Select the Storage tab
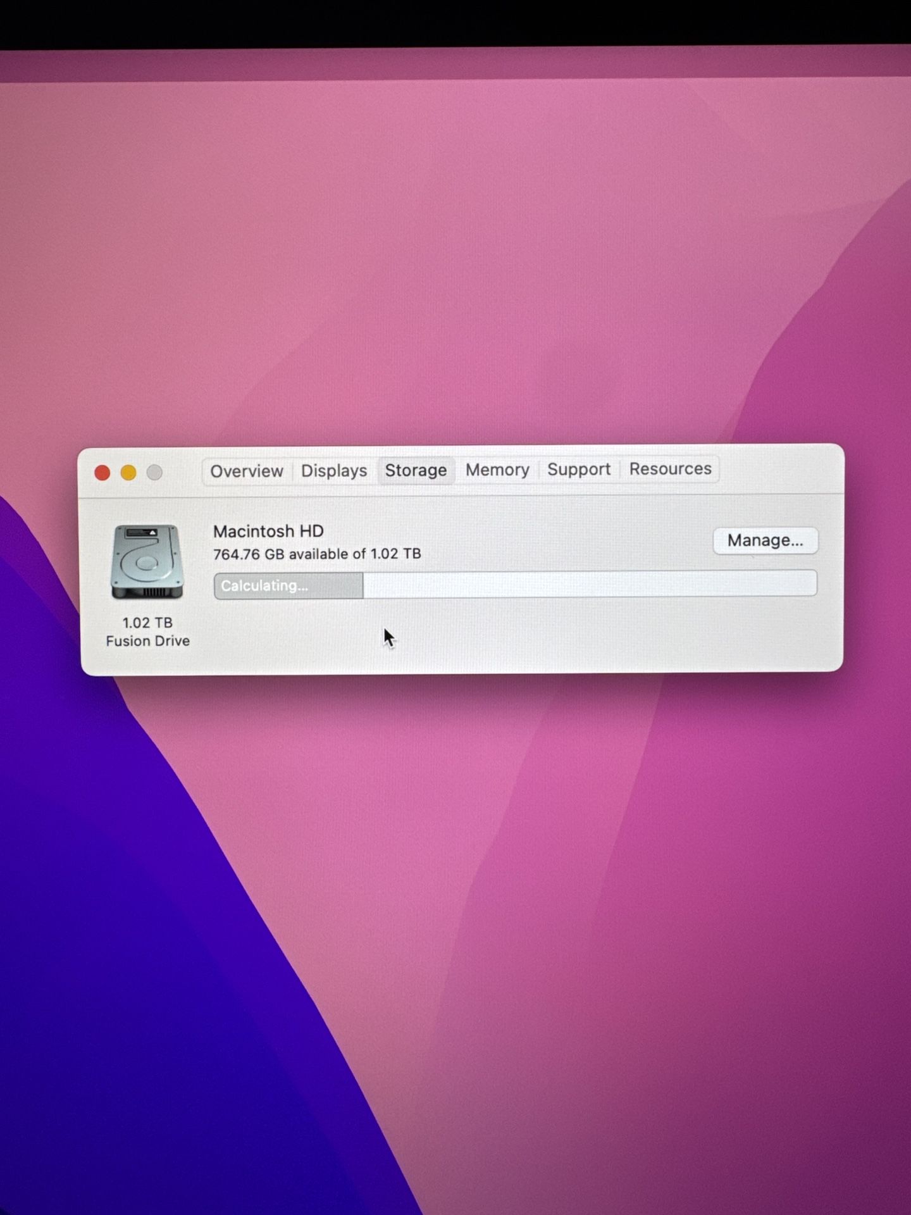Viewport: 911px width, 1215px height. click(416, 470)
